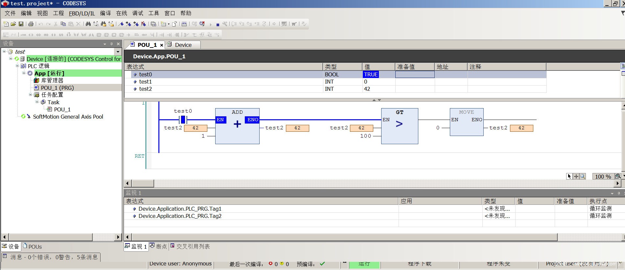Collapse the PLC 逻辑 tree node
Viewport: 625px width, 270px height.
click(x=17, y=66)
